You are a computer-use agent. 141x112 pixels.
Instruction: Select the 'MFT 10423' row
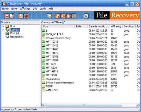click(x=91, y=45)
